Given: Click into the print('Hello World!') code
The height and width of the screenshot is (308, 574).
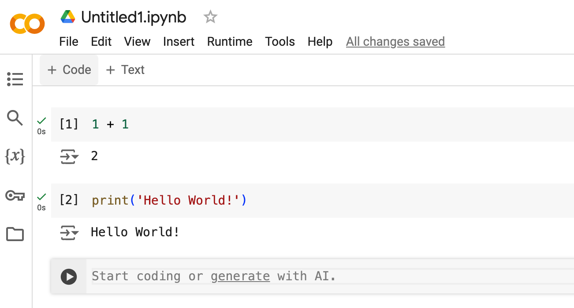Looking at the screenshot, I should [169, 201].
